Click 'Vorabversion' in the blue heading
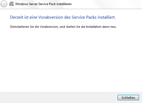Viewport: 142px width, 103px height. point(51,17)
